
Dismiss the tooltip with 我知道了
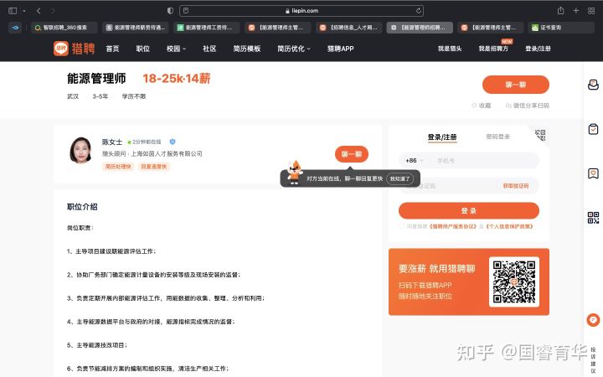[399, 179]
